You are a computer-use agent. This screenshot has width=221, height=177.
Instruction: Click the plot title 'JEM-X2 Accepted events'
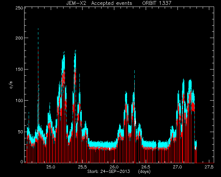(99, 3)
